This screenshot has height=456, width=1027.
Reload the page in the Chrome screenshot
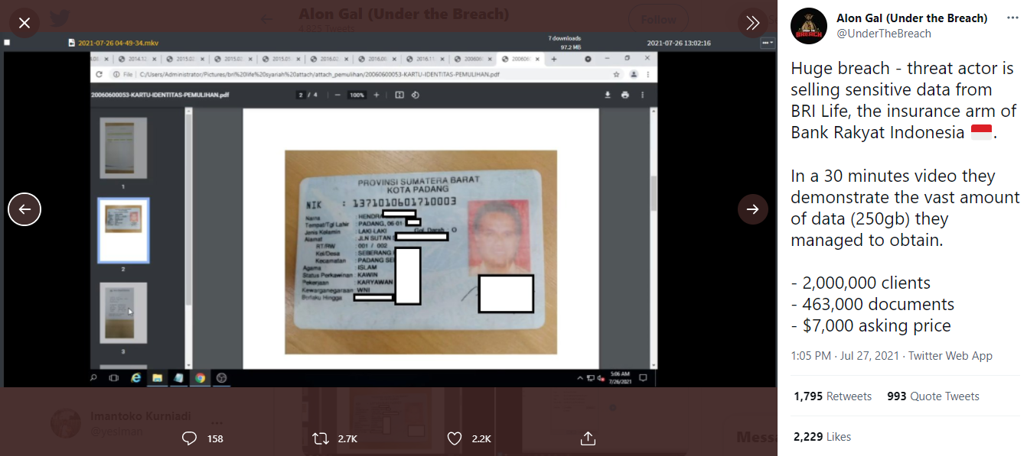[x=99, y=74]
